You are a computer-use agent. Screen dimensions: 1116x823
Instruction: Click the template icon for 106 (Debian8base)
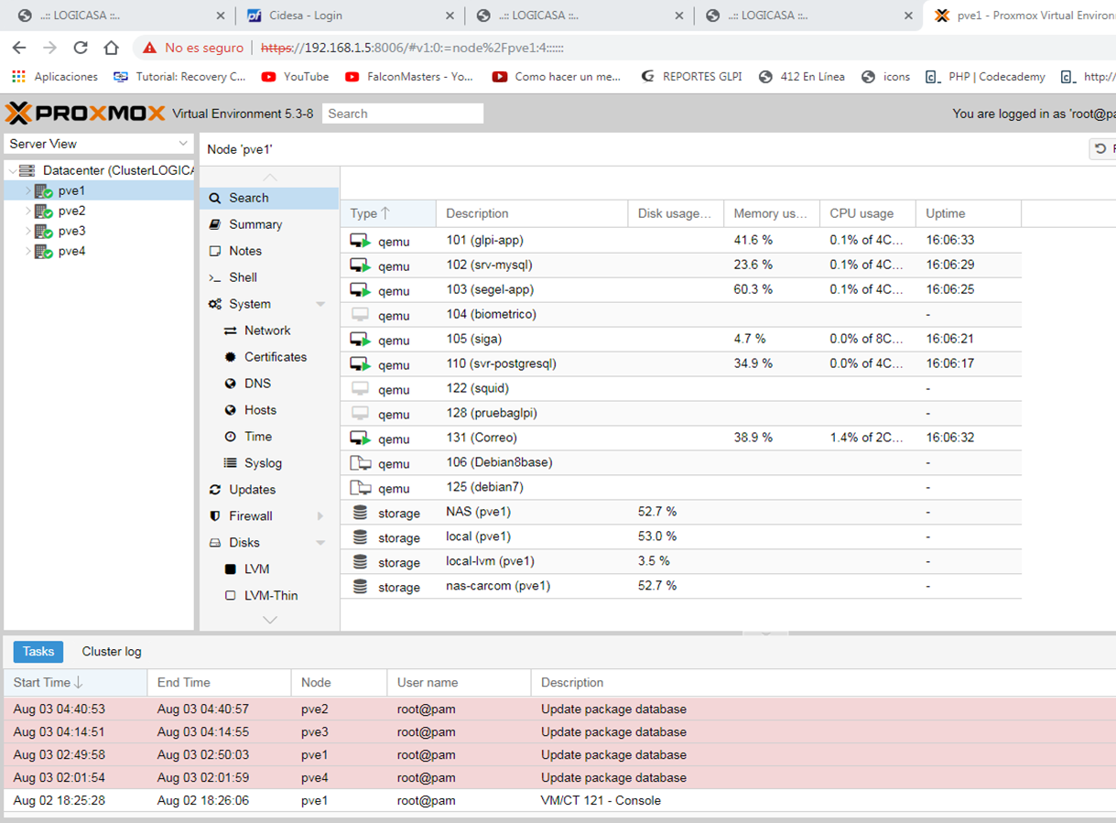360,463
